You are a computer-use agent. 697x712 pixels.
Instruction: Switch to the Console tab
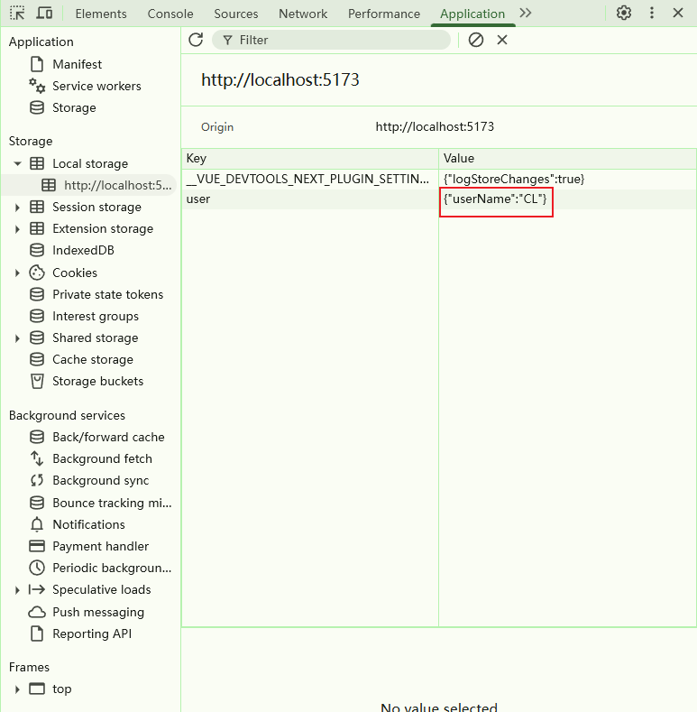click(170, 14)
